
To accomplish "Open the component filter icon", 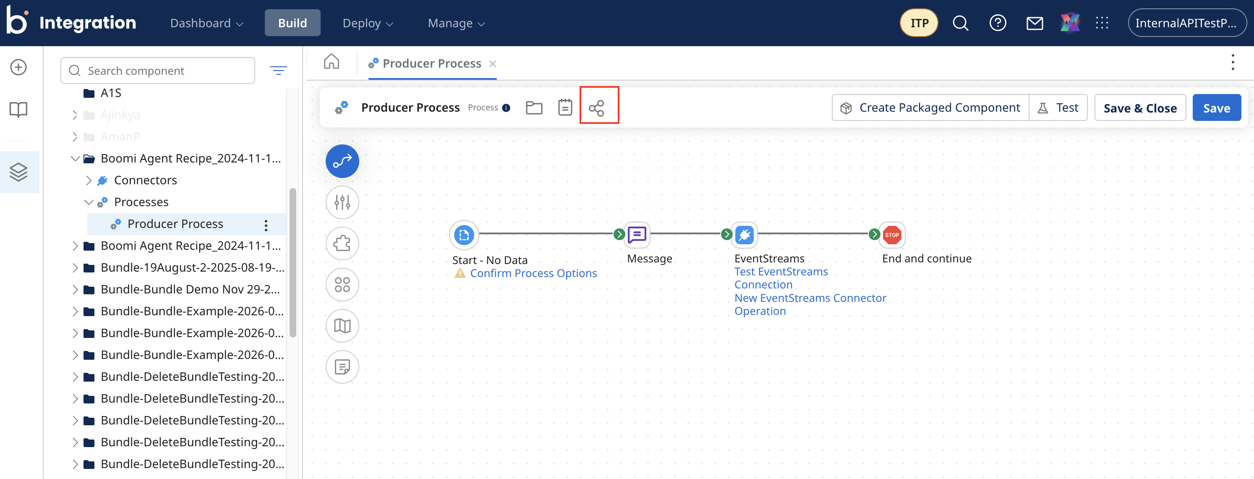I will (278, 71).
